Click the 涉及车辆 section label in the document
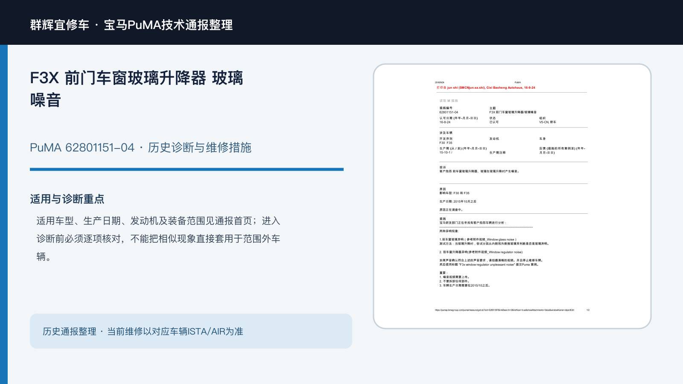Image resolution: width=683 pixels, height=384 pixels. click(446, 133)
